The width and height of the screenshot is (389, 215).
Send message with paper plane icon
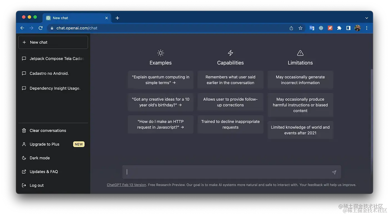click(334, 172)
